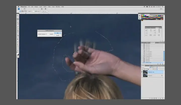Switch to the Info panel tab
Screen dimensions: 181x105
click(157, 28)
